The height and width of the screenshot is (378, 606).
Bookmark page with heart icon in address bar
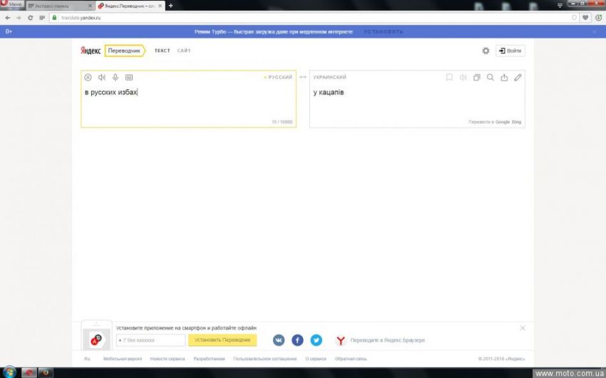(x=585, y=18)
